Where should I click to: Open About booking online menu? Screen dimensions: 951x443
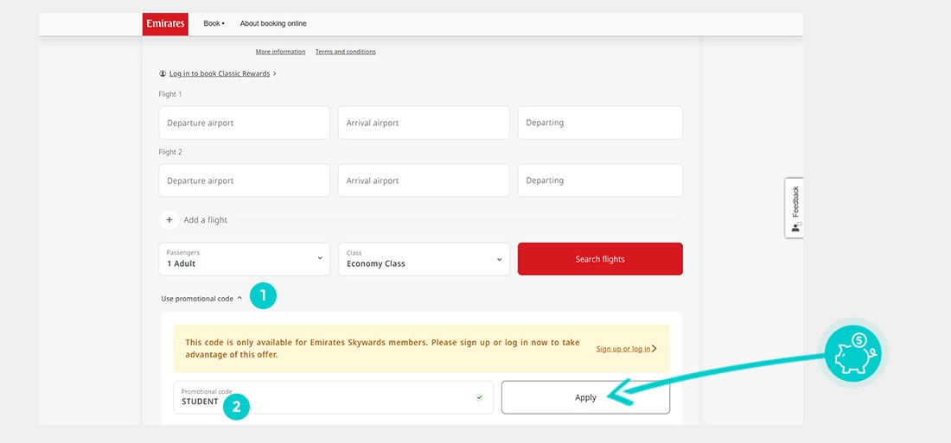tap(273, 23)
